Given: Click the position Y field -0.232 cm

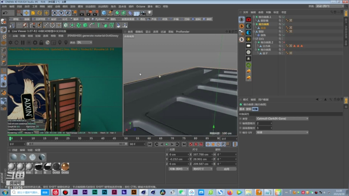Looking at the screenshot, I should pyautogui.click(x=178, y=159).
